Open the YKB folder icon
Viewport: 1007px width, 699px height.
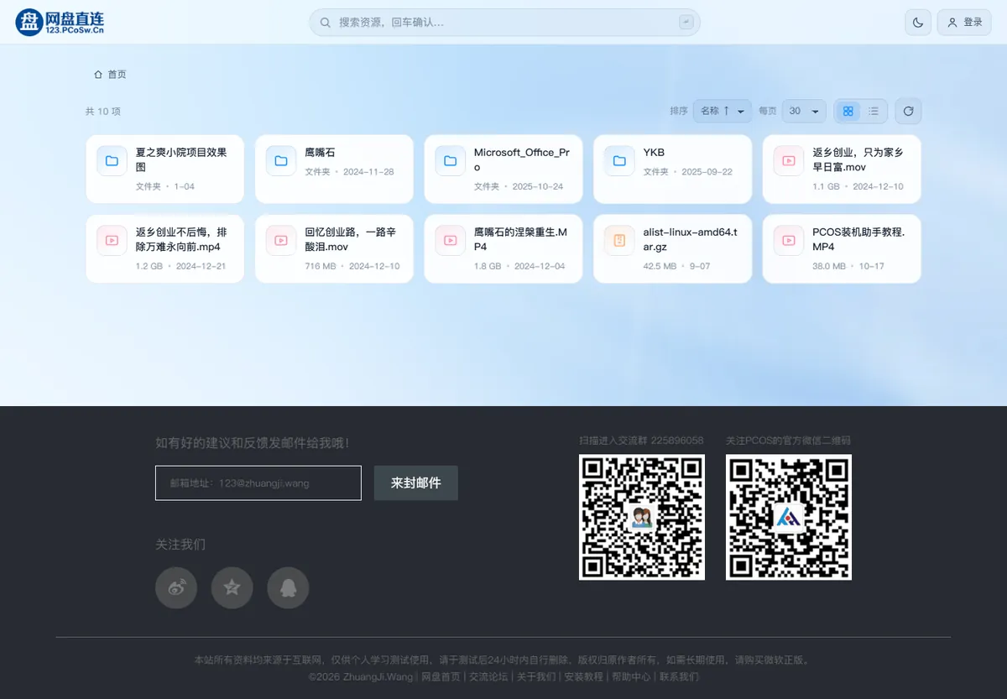pos(619,160)
